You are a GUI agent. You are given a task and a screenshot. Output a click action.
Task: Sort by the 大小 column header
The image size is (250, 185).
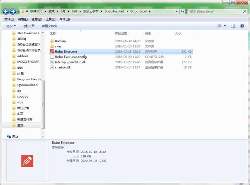point(178,33)
